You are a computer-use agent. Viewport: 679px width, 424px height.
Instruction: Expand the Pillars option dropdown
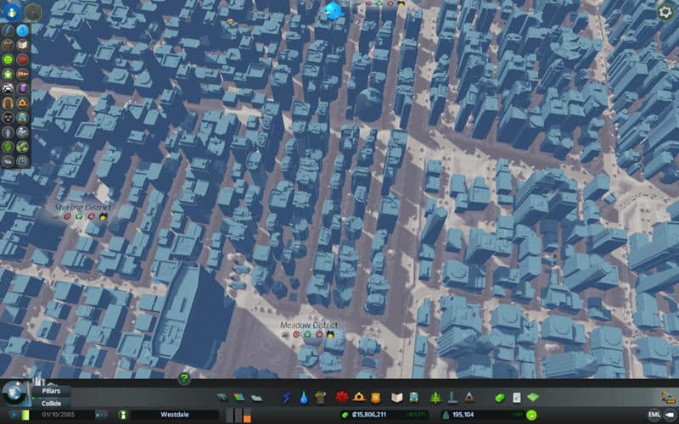[x=51, y=393]
